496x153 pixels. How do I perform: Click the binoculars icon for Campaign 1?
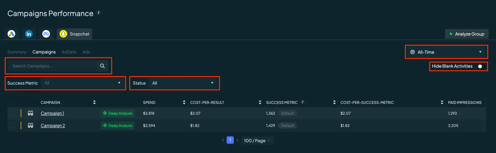(30, 113)
